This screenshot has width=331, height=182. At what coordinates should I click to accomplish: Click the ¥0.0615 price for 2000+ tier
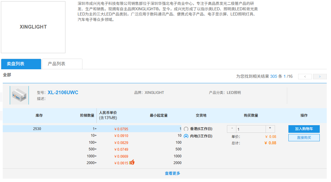121,163
